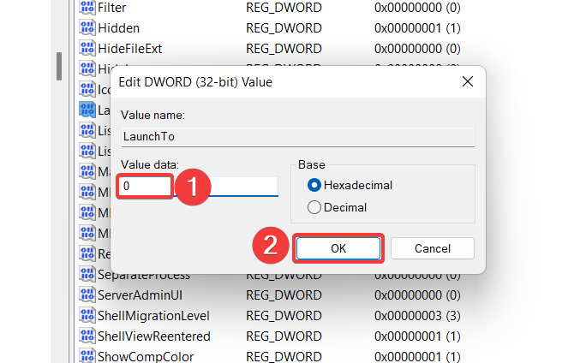The width and height of the screenshot is (586, 363).
Task: Click the left pane vertical scrollbar
Action: pyautogui.click(x=58, y=66)
